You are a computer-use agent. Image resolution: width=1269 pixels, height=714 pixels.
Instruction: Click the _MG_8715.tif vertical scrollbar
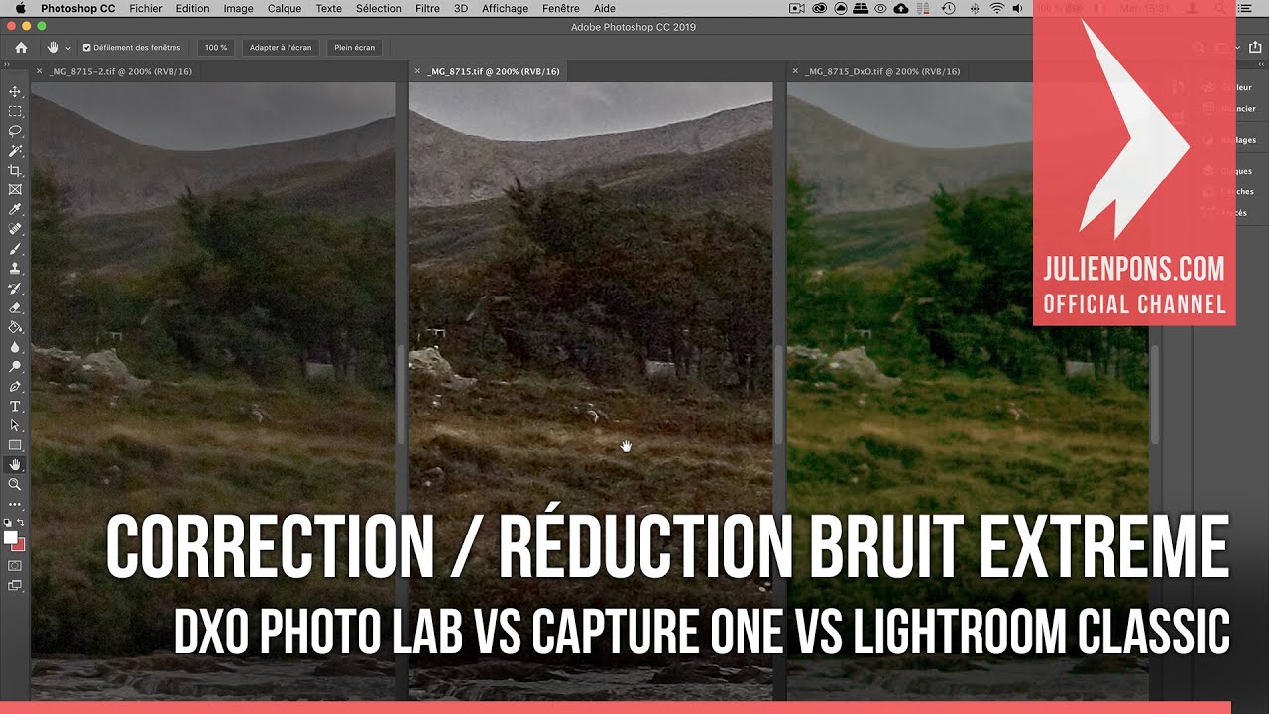point(779,394)
